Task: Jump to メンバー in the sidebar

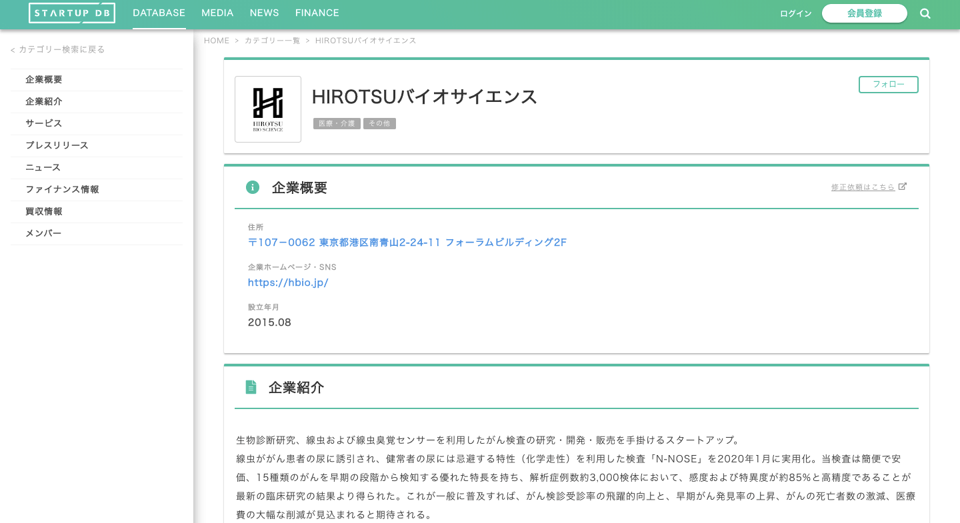Action: click(97, 233)
